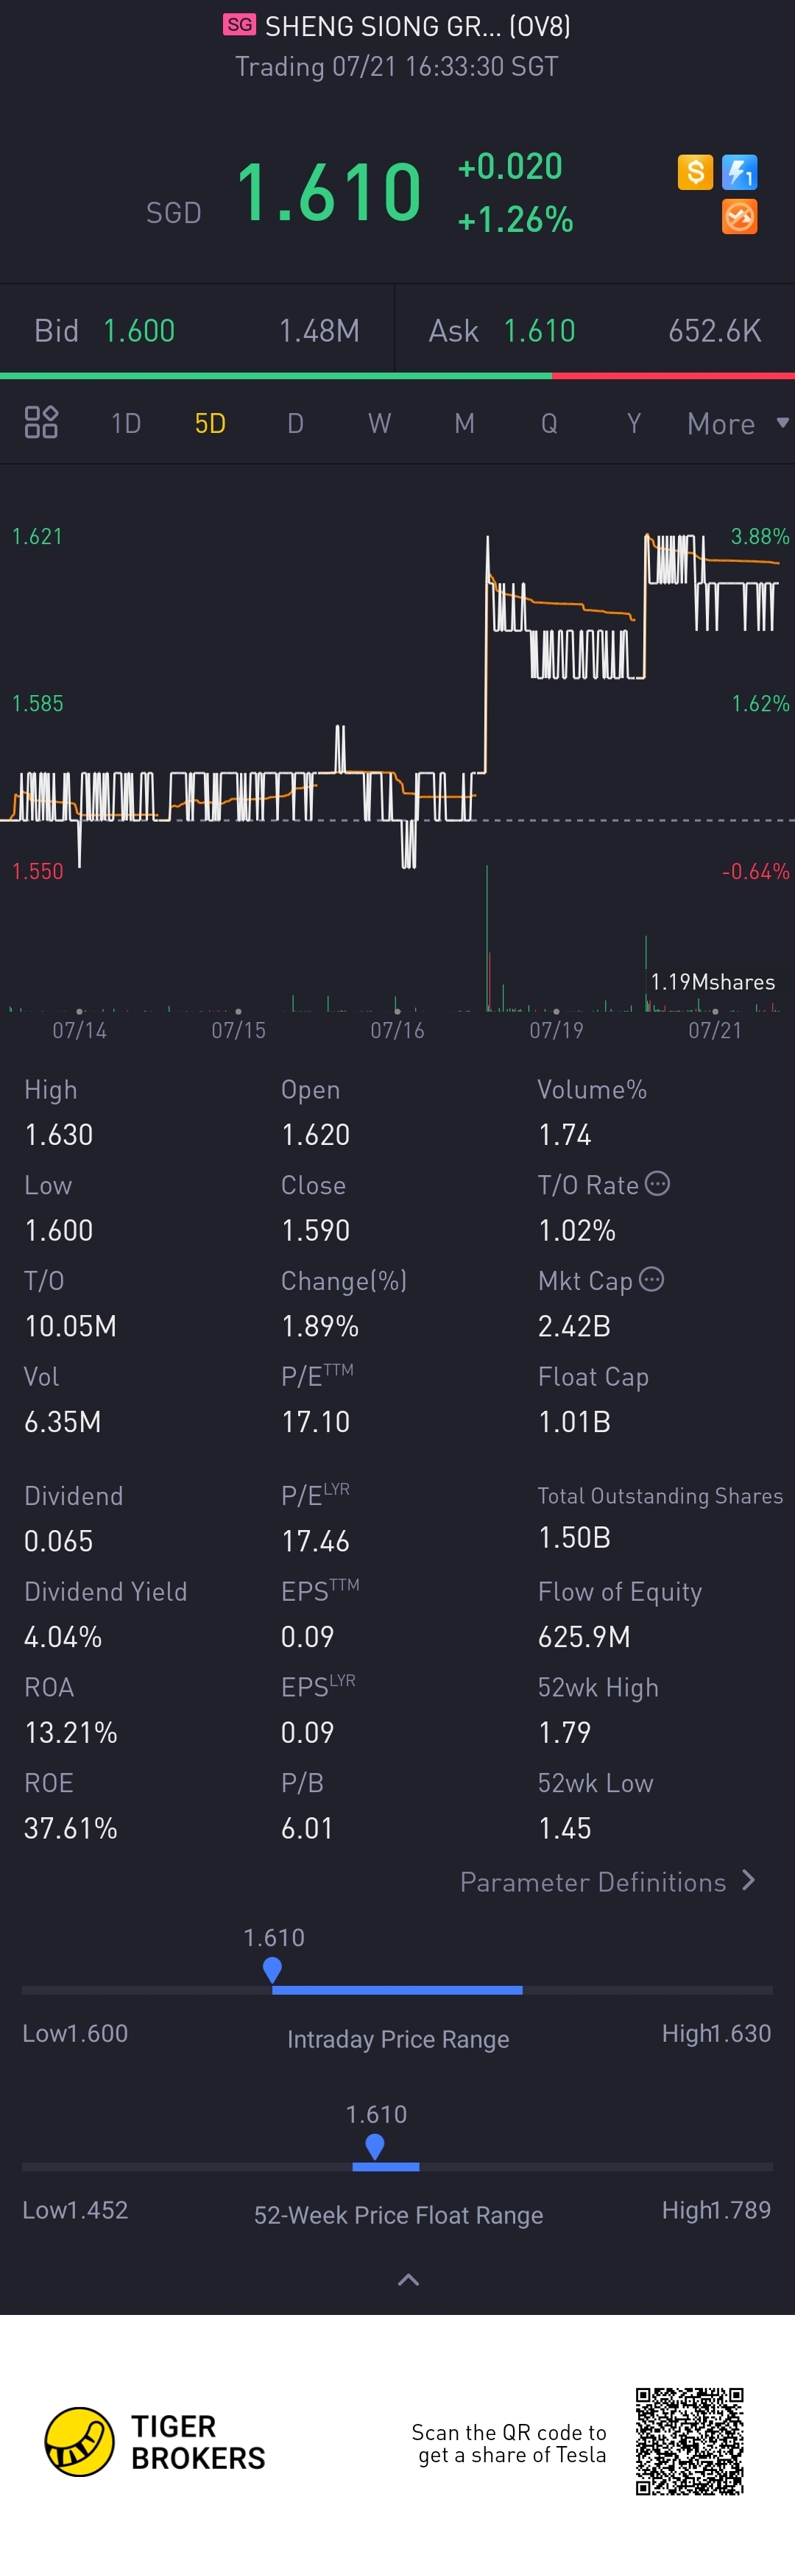Tap the Low1.452 range label

pos(75,2210)
